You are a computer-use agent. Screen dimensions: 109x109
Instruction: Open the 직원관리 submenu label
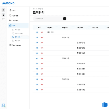[x=17, y=41]
